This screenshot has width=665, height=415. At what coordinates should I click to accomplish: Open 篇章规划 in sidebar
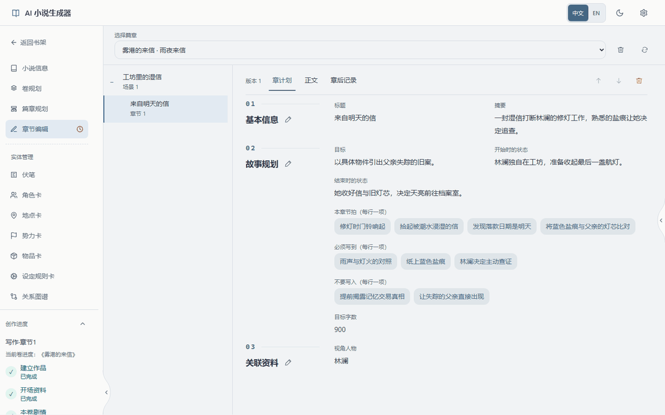coord(47,109)
